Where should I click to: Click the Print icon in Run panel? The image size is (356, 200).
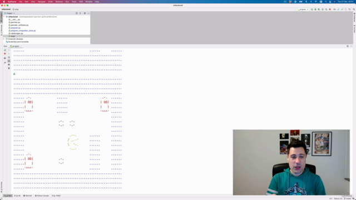click(9, 64)
